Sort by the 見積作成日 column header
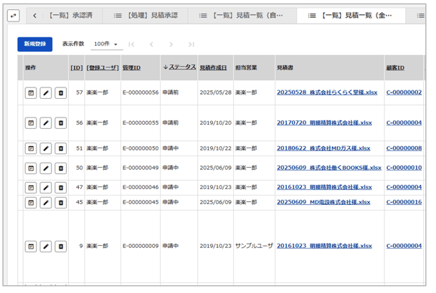436x293 pixels. [213, 68]
